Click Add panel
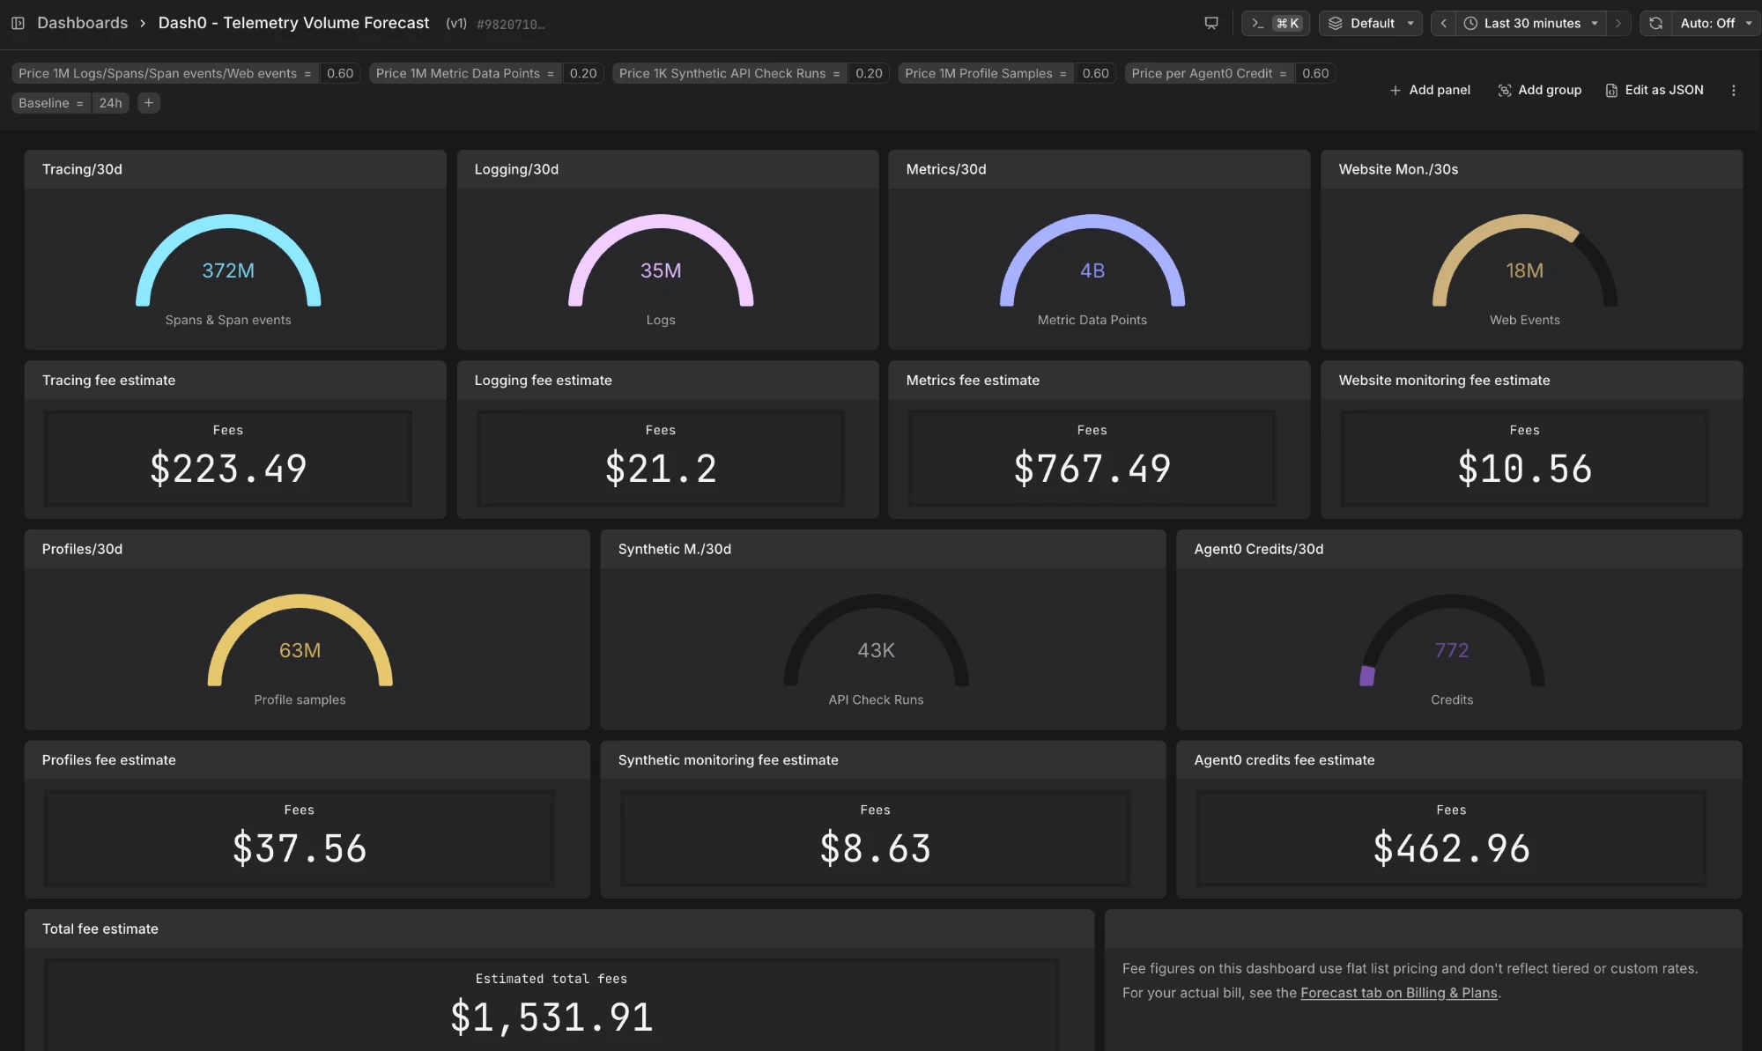The width and height of the screenshot is (1762, 1051). coord(1430,90)
